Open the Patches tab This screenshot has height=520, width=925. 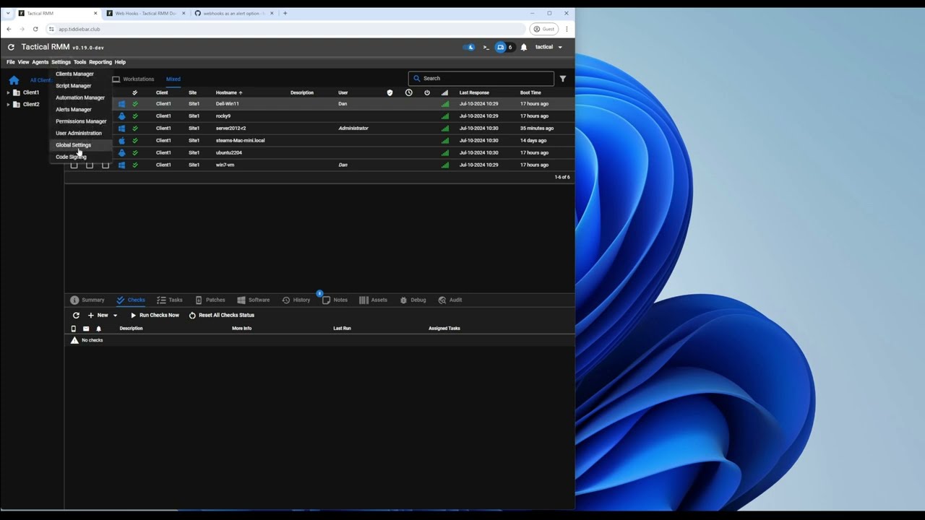pos(210,300)
